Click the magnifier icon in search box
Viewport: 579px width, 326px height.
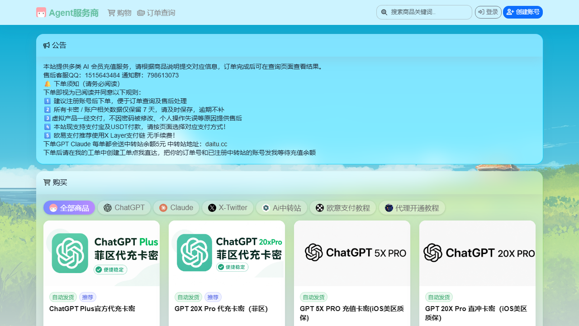tap(384, 12)
